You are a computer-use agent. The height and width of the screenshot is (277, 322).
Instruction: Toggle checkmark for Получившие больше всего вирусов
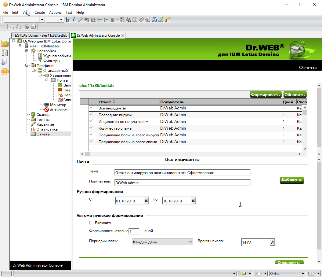(x=91, y=135)
